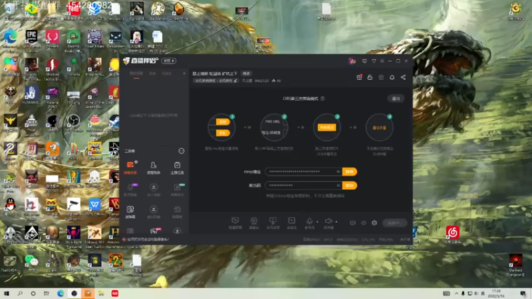Toggle the preview eye icon at bottom

(x=363, y=223)
